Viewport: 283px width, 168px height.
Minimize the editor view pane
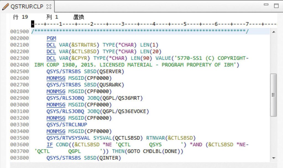point(266,5)
